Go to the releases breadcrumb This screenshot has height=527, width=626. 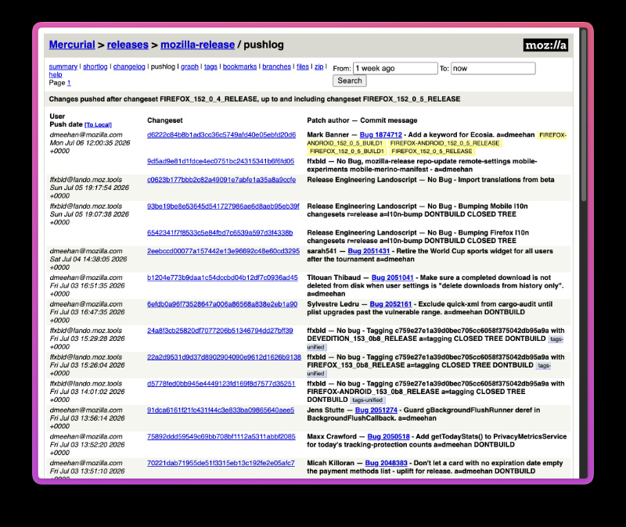128,45
